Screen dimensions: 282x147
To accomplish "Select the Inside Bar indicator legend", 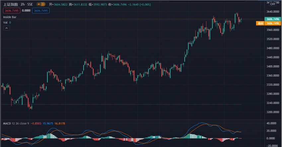I will tap(10, 17).
